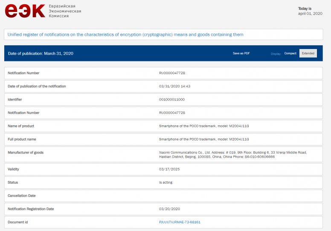The height and width of the screenshot is (231, 331).
Task: Click the Identifier label
Action: coord(15,100)
